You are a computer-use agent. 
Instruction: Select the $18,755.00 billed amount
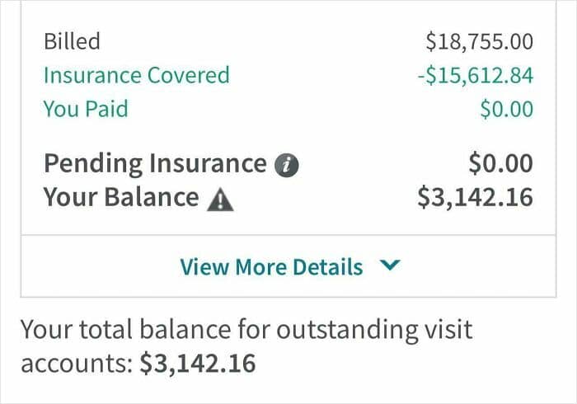pyautogui.click(x=480, y=41)
